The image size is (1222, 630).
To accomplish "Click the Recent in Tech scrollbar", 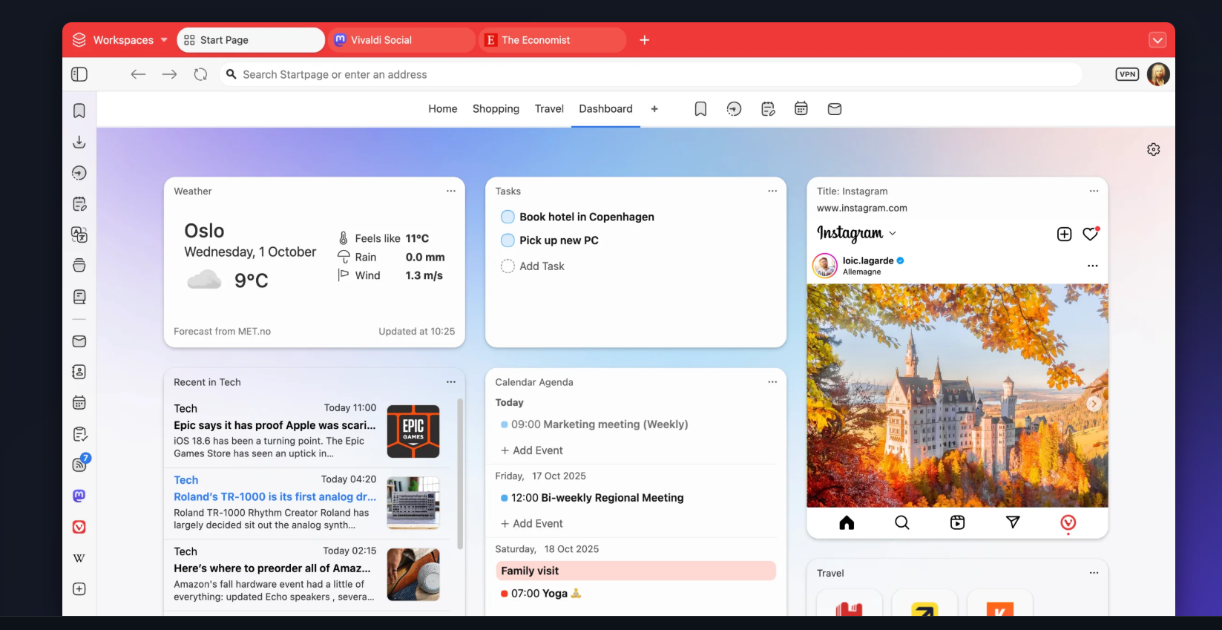I will coord(460,474).
